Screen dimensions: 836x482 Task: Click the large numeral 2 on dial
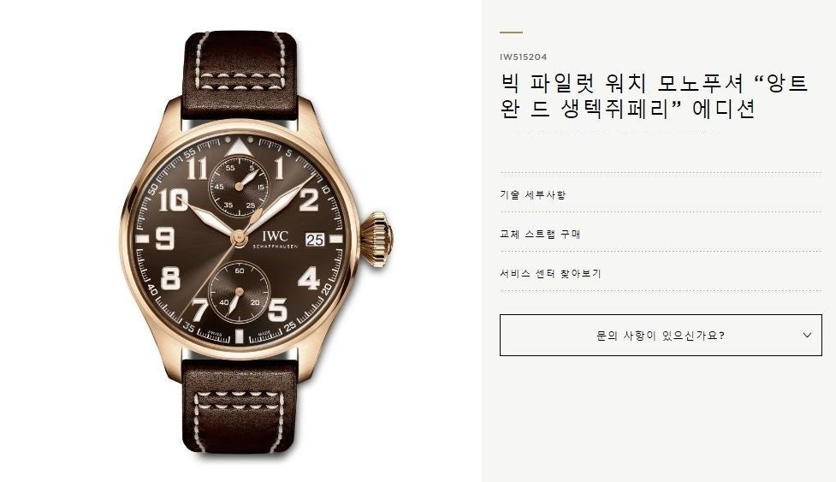pos(309,199)
